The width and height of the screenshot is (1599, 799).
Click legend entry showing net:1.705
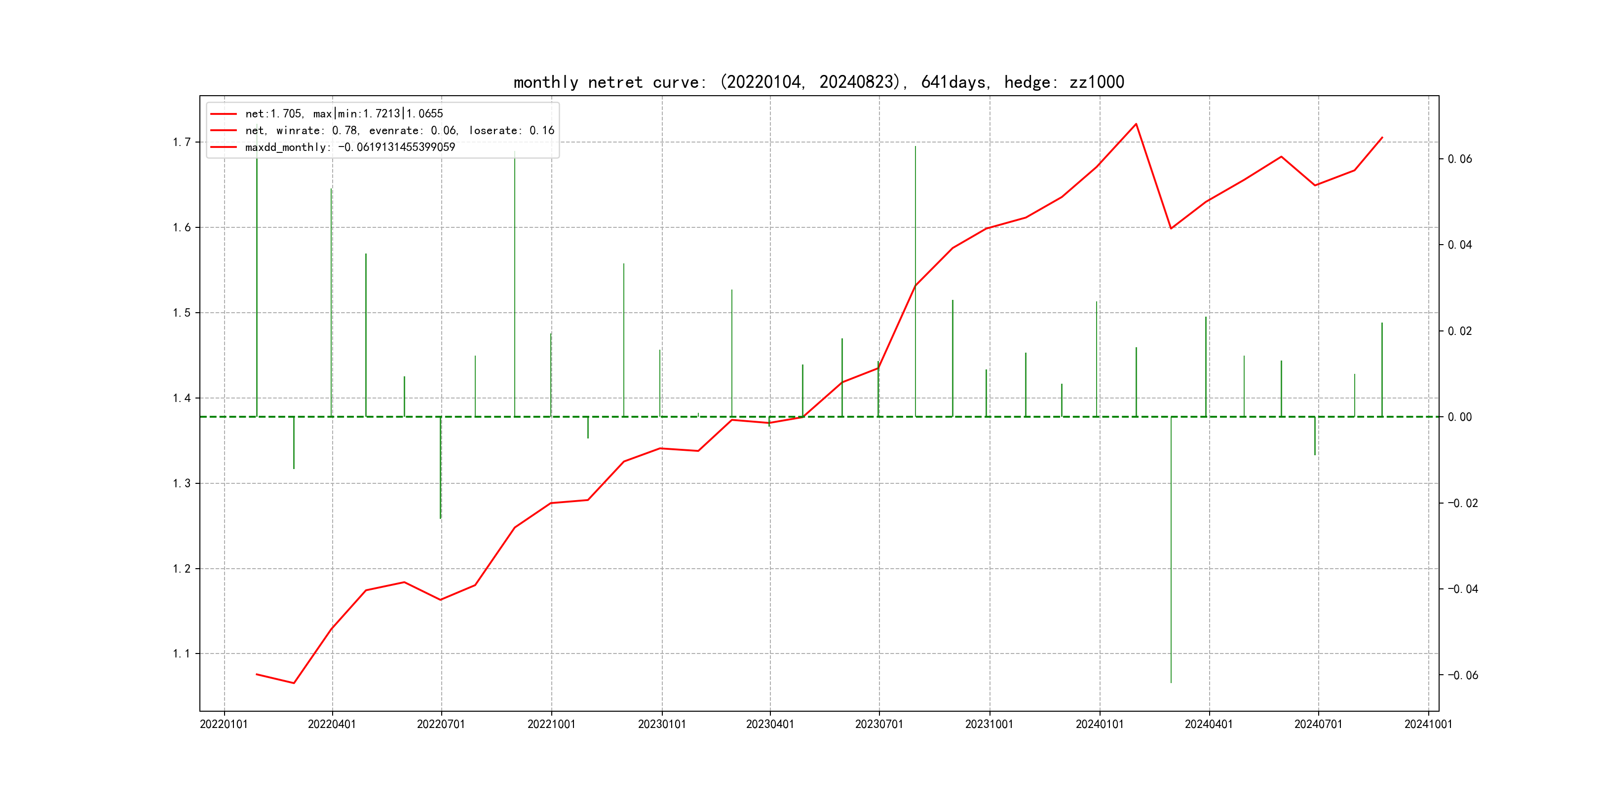point(344,113)
